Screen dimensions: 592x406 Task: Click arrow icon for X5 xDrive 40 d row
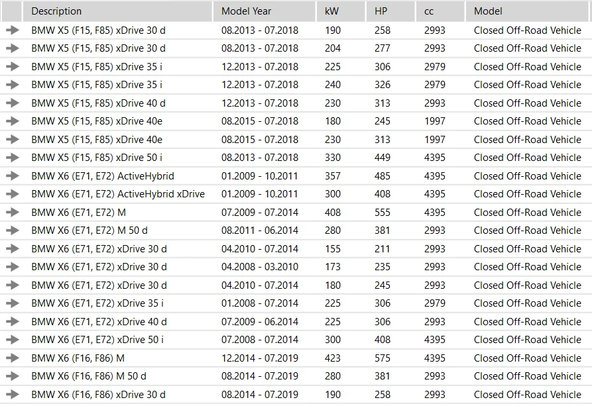click(x=12, y=103)
